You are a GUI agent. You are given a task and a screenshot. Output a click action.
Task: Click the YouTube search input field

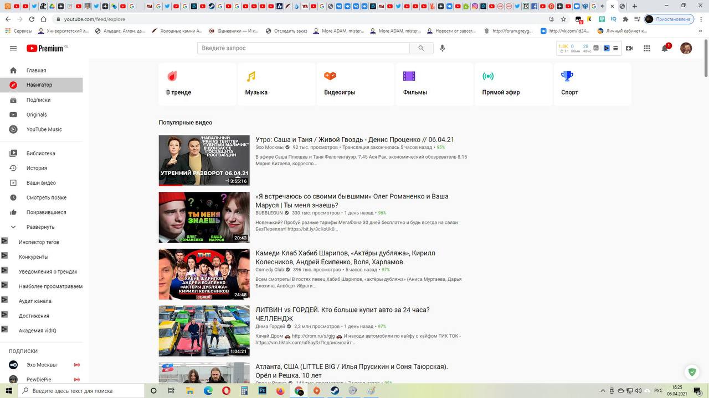click(x=304, y=48)
